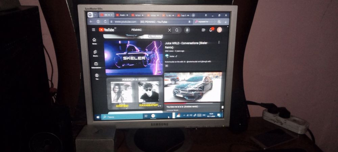This screenshot has width=338, height=152.
Task: Open Task View on the taskbar
Action: (146, 116)
